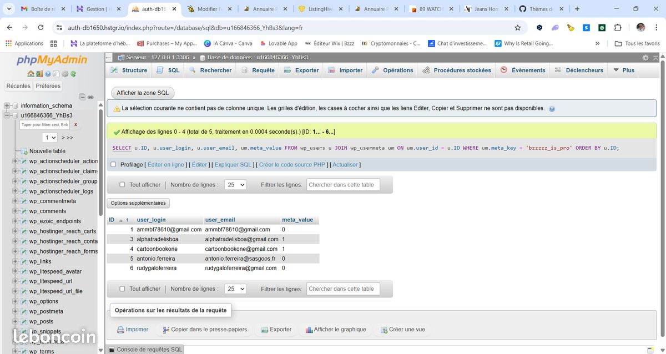666x354 pixels.
Task: Show hidden bookmarks with double chevron
Action: pos(597,43)
